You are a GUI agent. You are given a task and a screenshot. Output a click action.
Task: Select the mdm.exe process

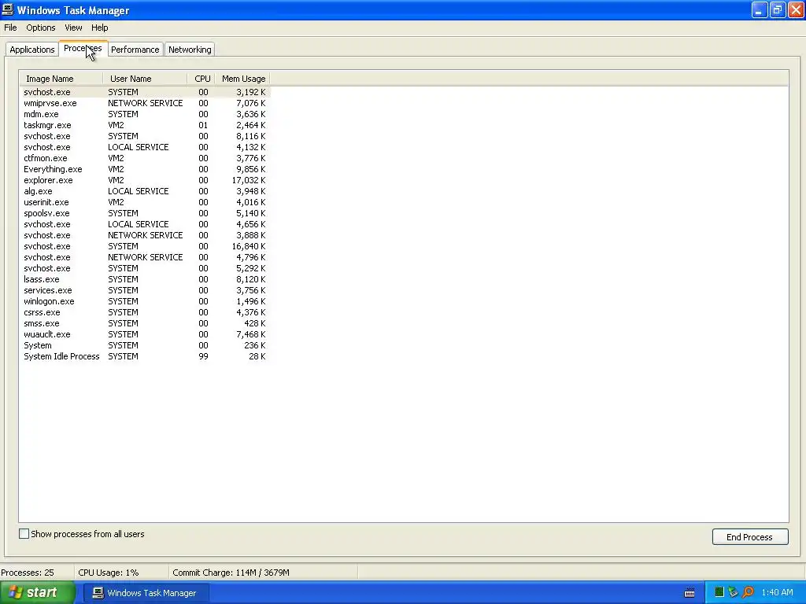[x=146, y=114]
